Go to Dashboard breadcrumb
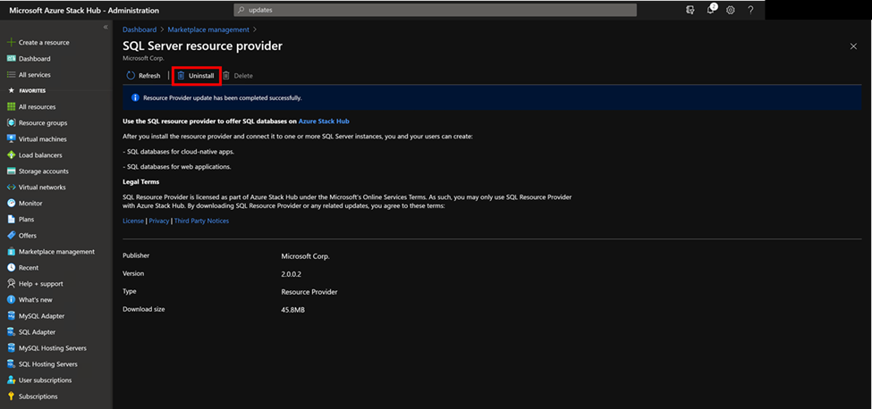Viewport: 872px width, 409px height. (x=139, y=29)
